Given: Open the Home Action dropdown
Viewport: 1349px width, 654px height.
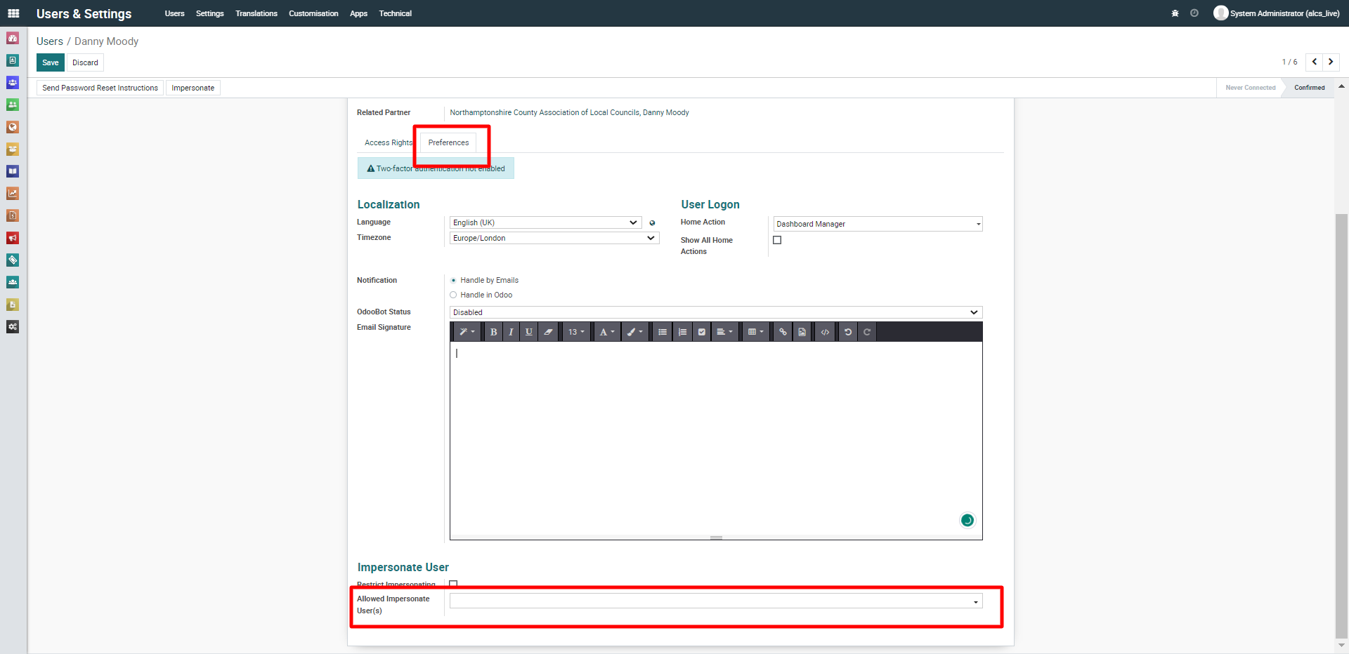Looking at the screenshot, I should tap(877, 224).
